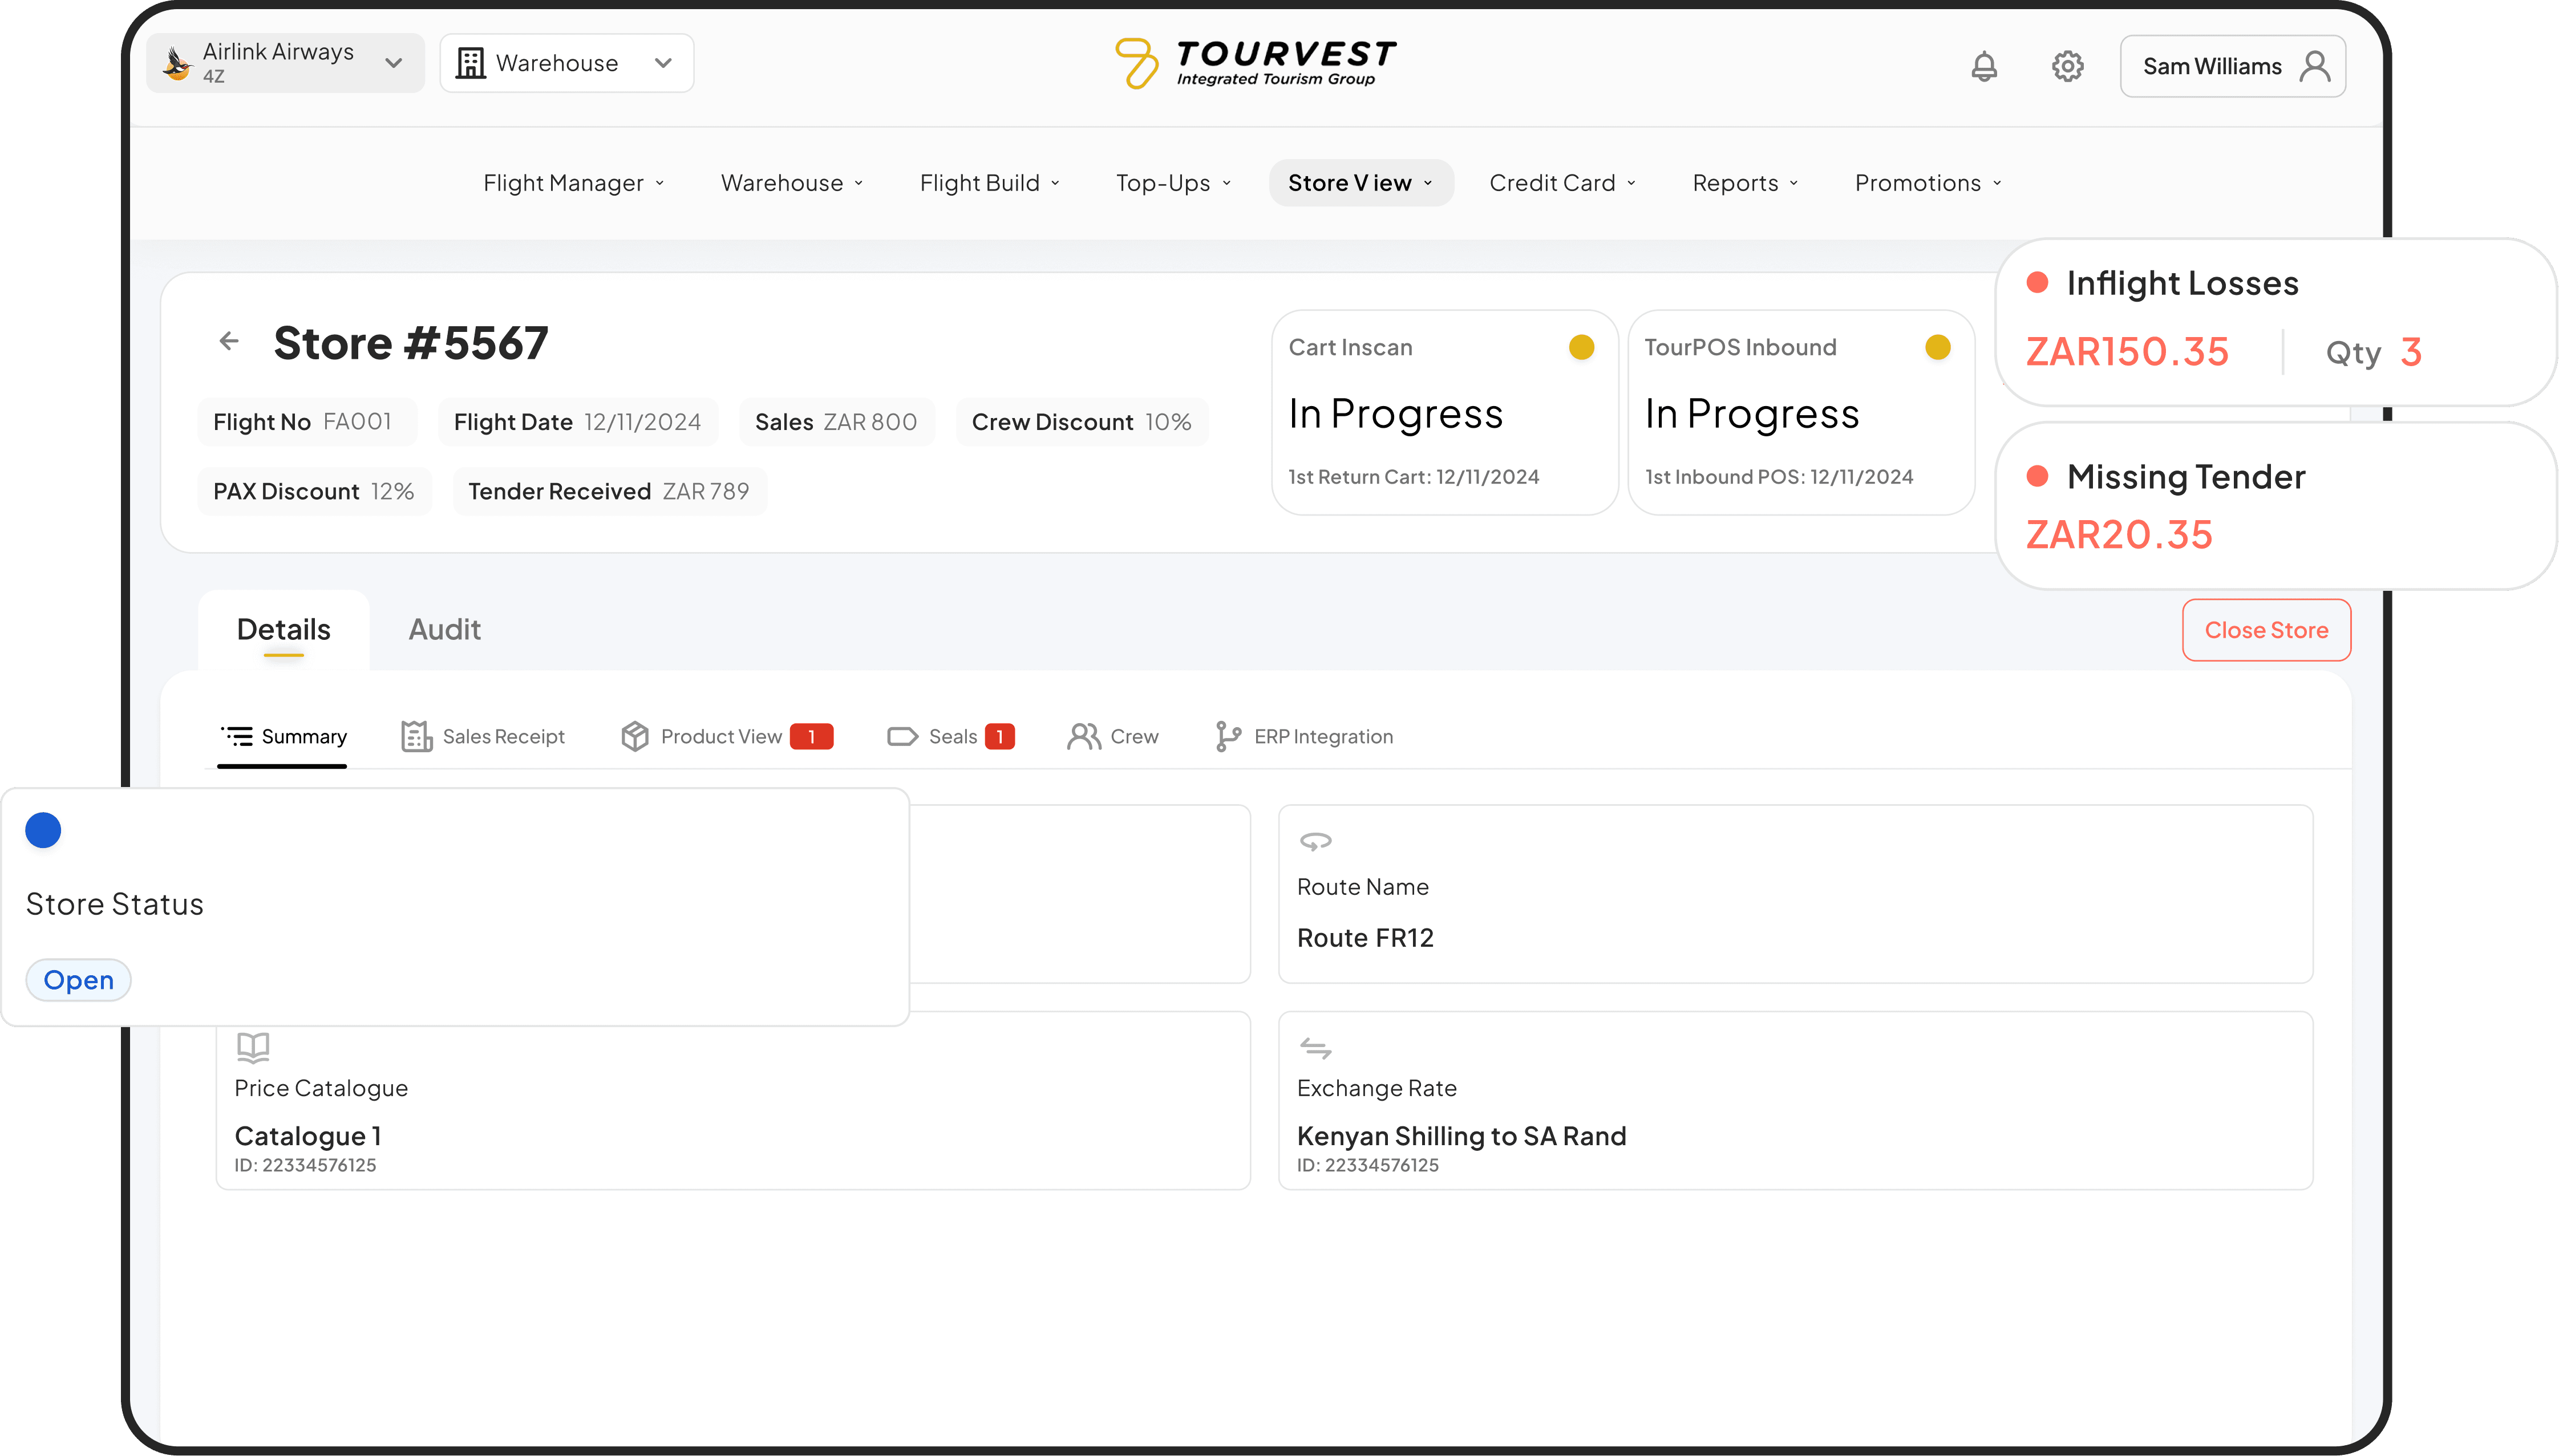2559x1456 pixels.
Task: Click the ERP Integration icon
Action: [1227, 736]
